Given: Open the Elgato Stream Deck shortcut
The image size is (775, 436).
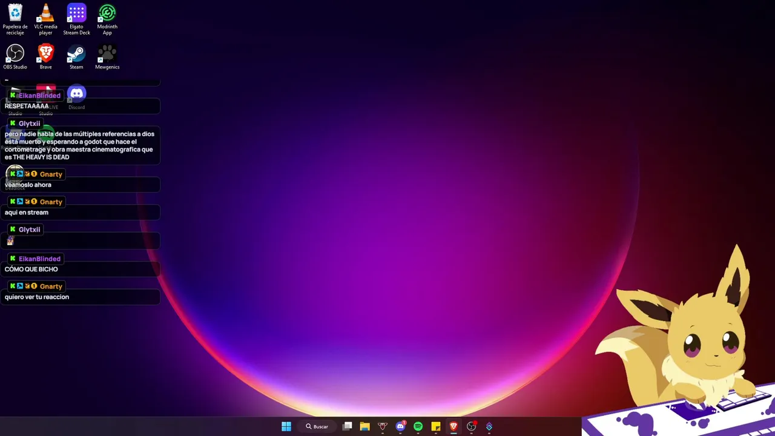Looking at the screenshot, I should coord(76,20).
